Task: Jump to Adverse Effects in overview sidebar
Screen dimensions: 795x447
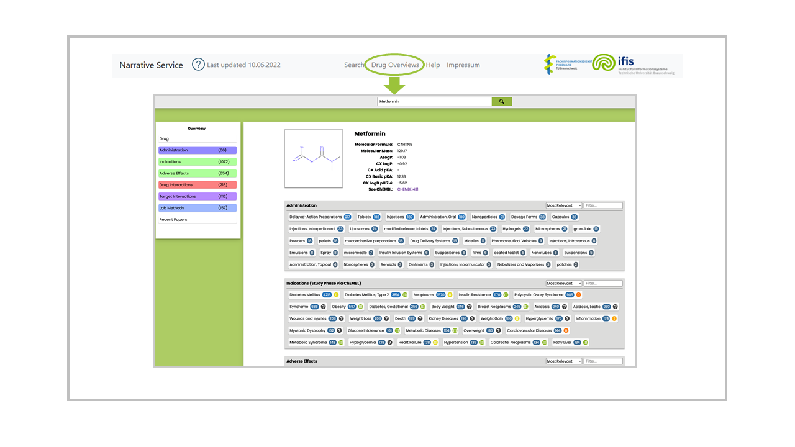Action: [x=198, y=173]
